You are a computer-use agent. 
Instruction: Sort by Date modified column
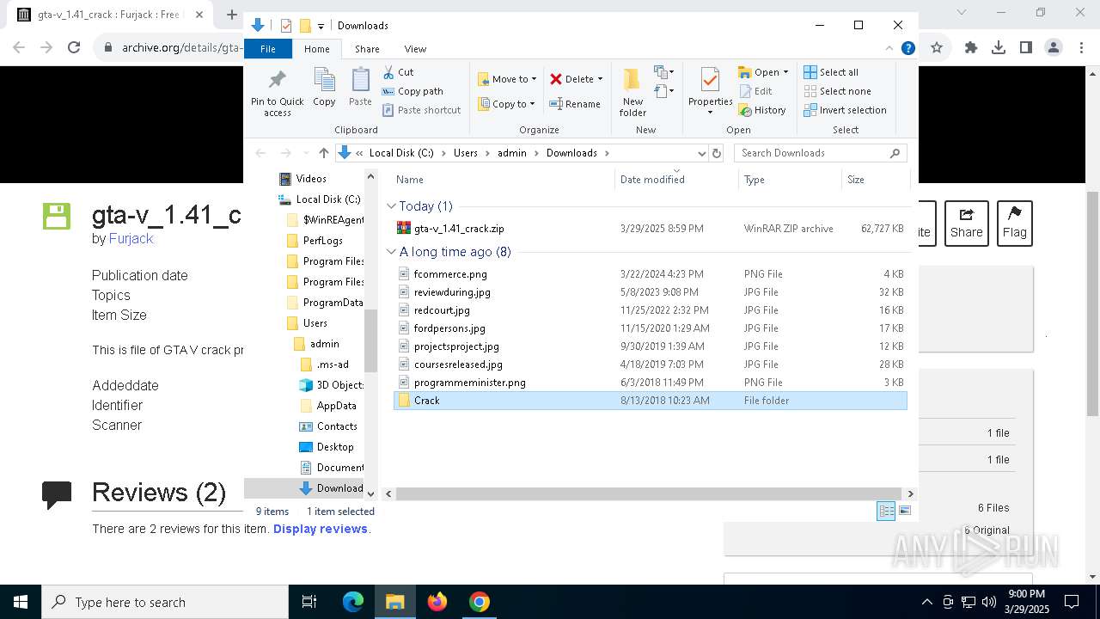click(x=676, y=180)
